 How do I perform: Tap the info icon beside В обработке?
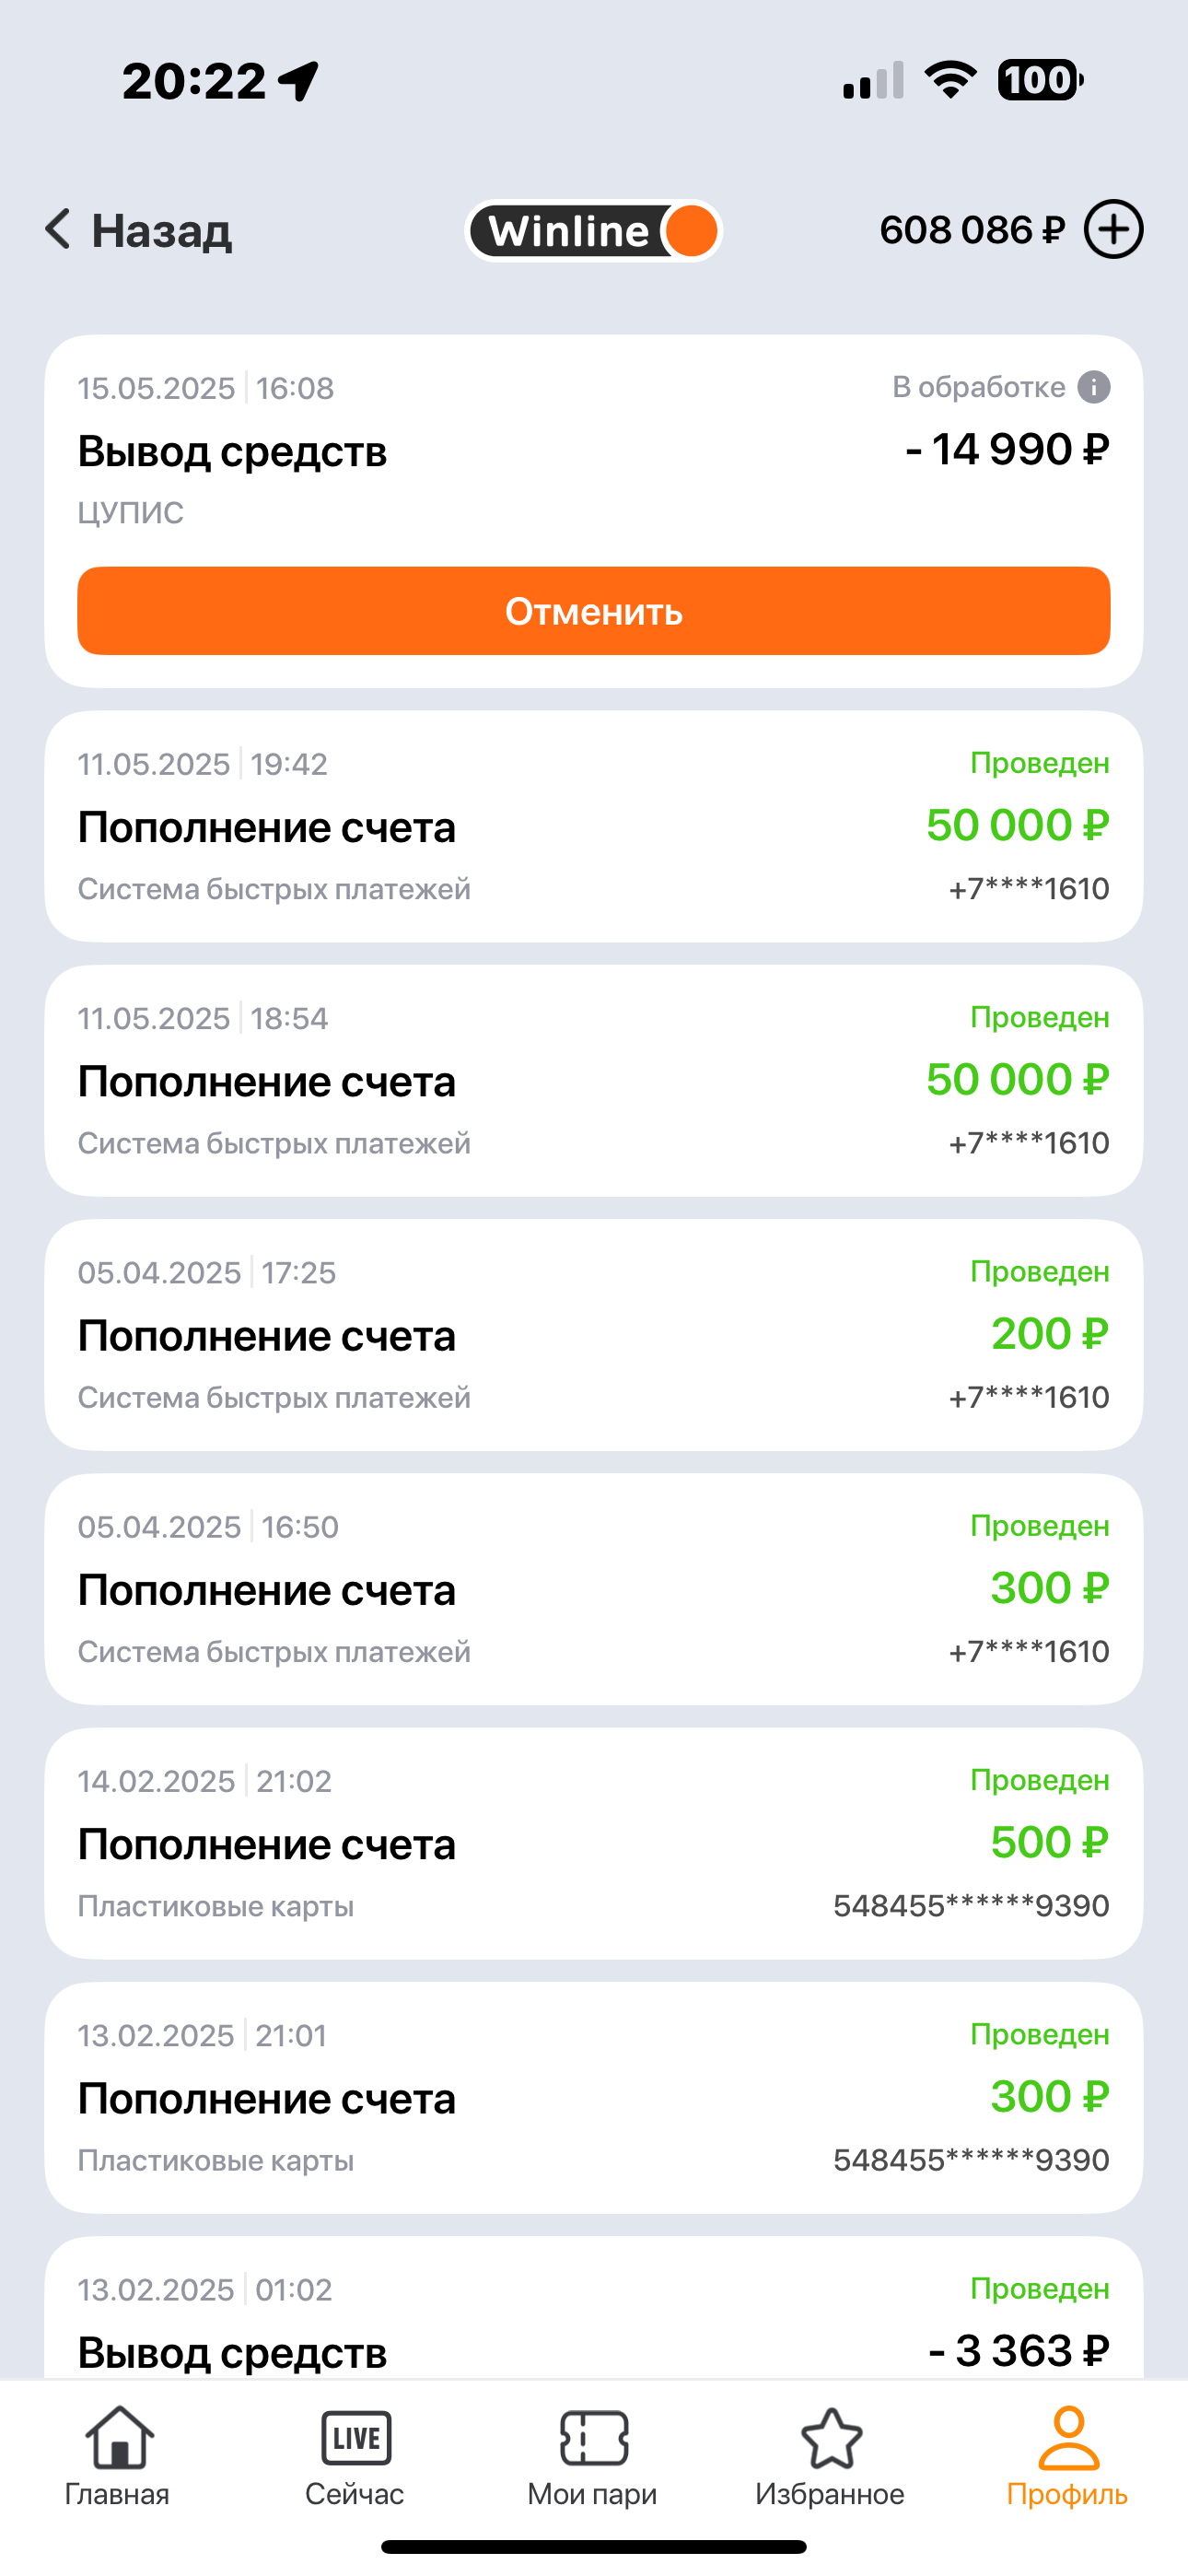point(1094,387)
